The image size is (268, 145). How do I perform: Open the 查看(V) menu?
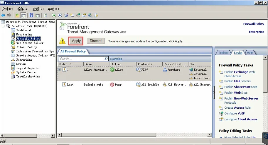(x=38, y=9)
